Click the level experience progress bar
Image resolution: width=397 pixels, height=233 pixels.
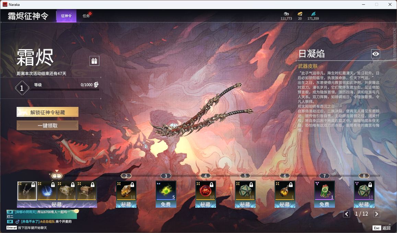coord(65,89)
